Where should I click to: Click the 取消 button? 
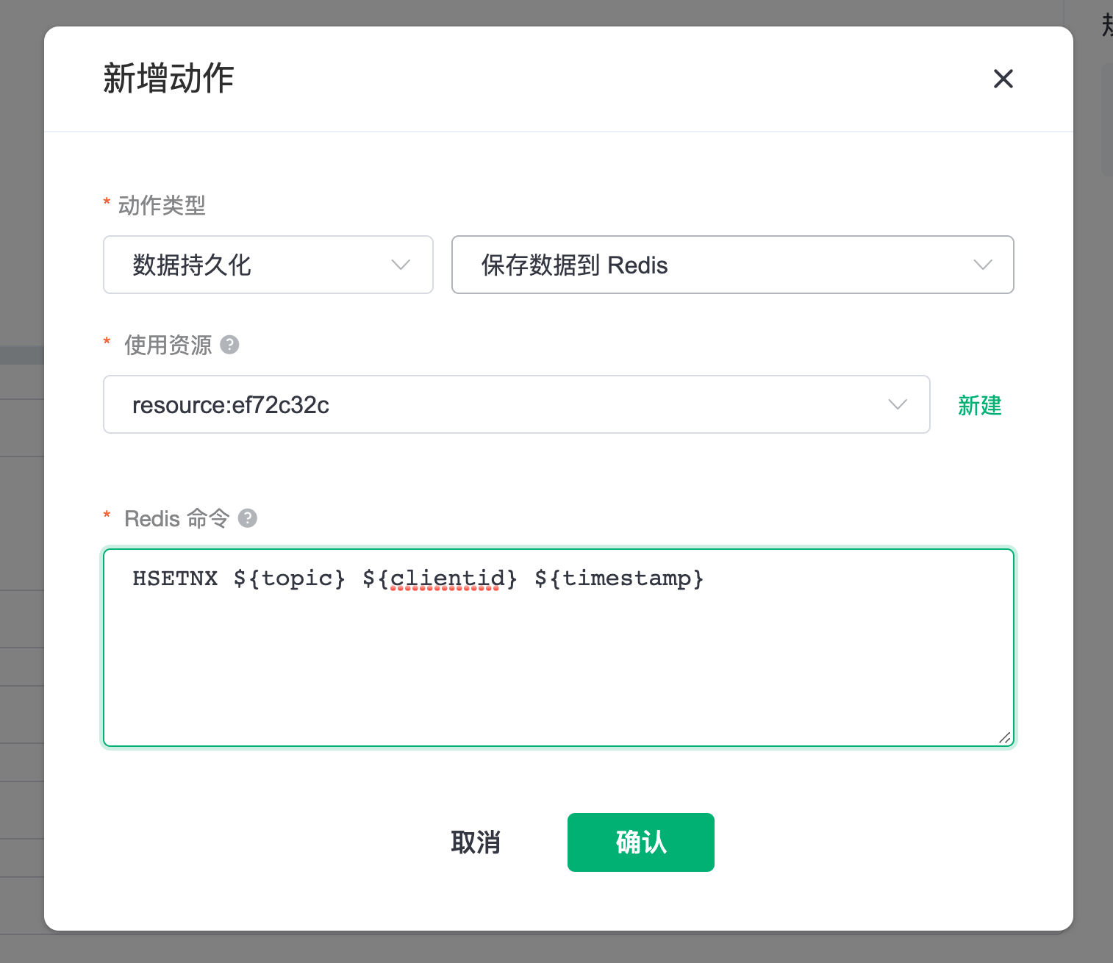pos(476,842)
